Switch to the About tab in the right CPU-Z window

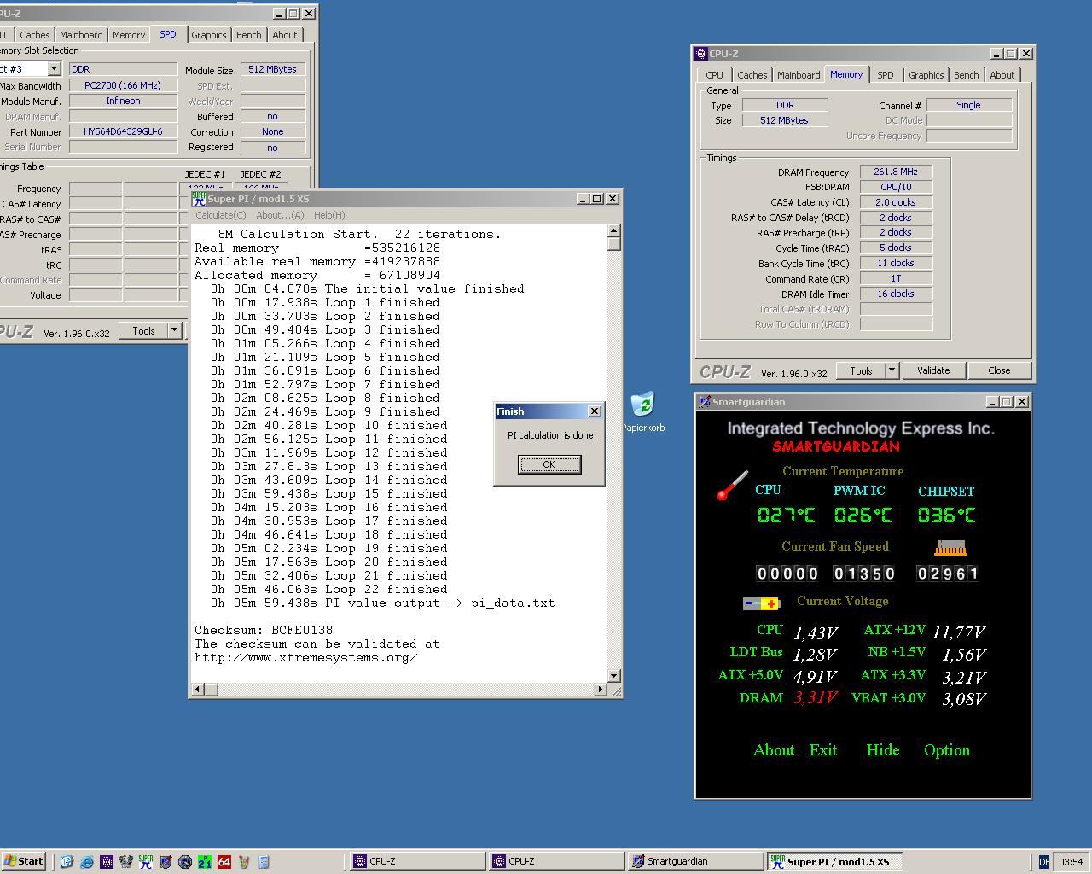(x=1002, y=75)
